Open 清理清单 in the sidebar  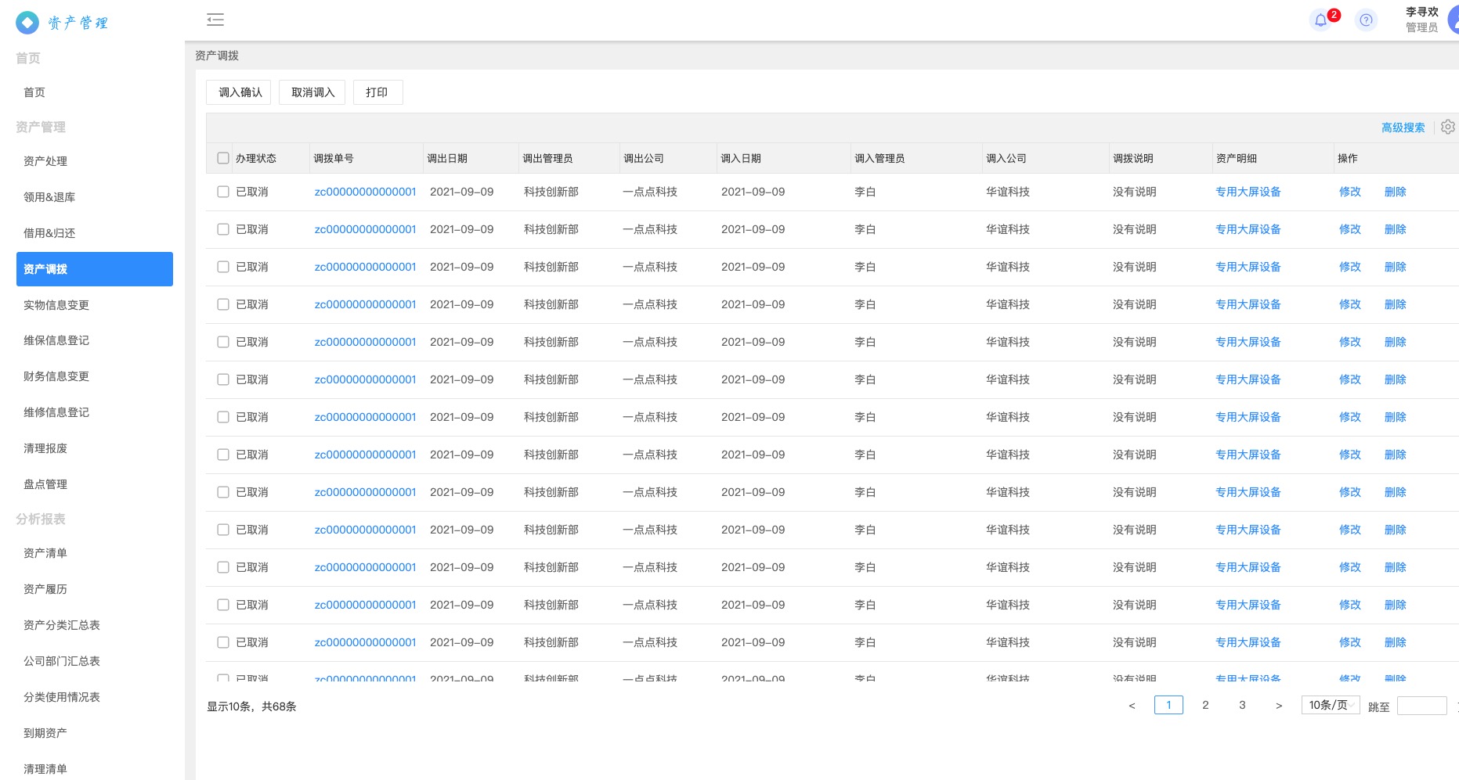45,769
